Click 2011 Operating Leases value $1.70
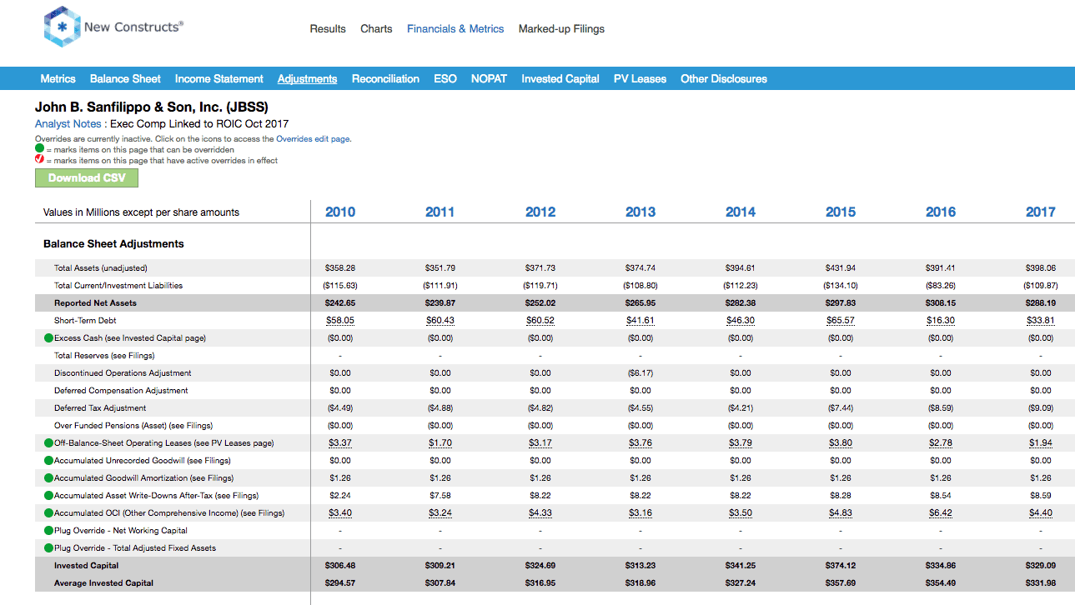Image resolution: width=1075 pixels, height=605 pixels. tap(440, 443)
